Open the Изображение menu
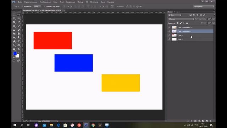The width and height of the screenshot is (227, 128). [x=45, y=2]
